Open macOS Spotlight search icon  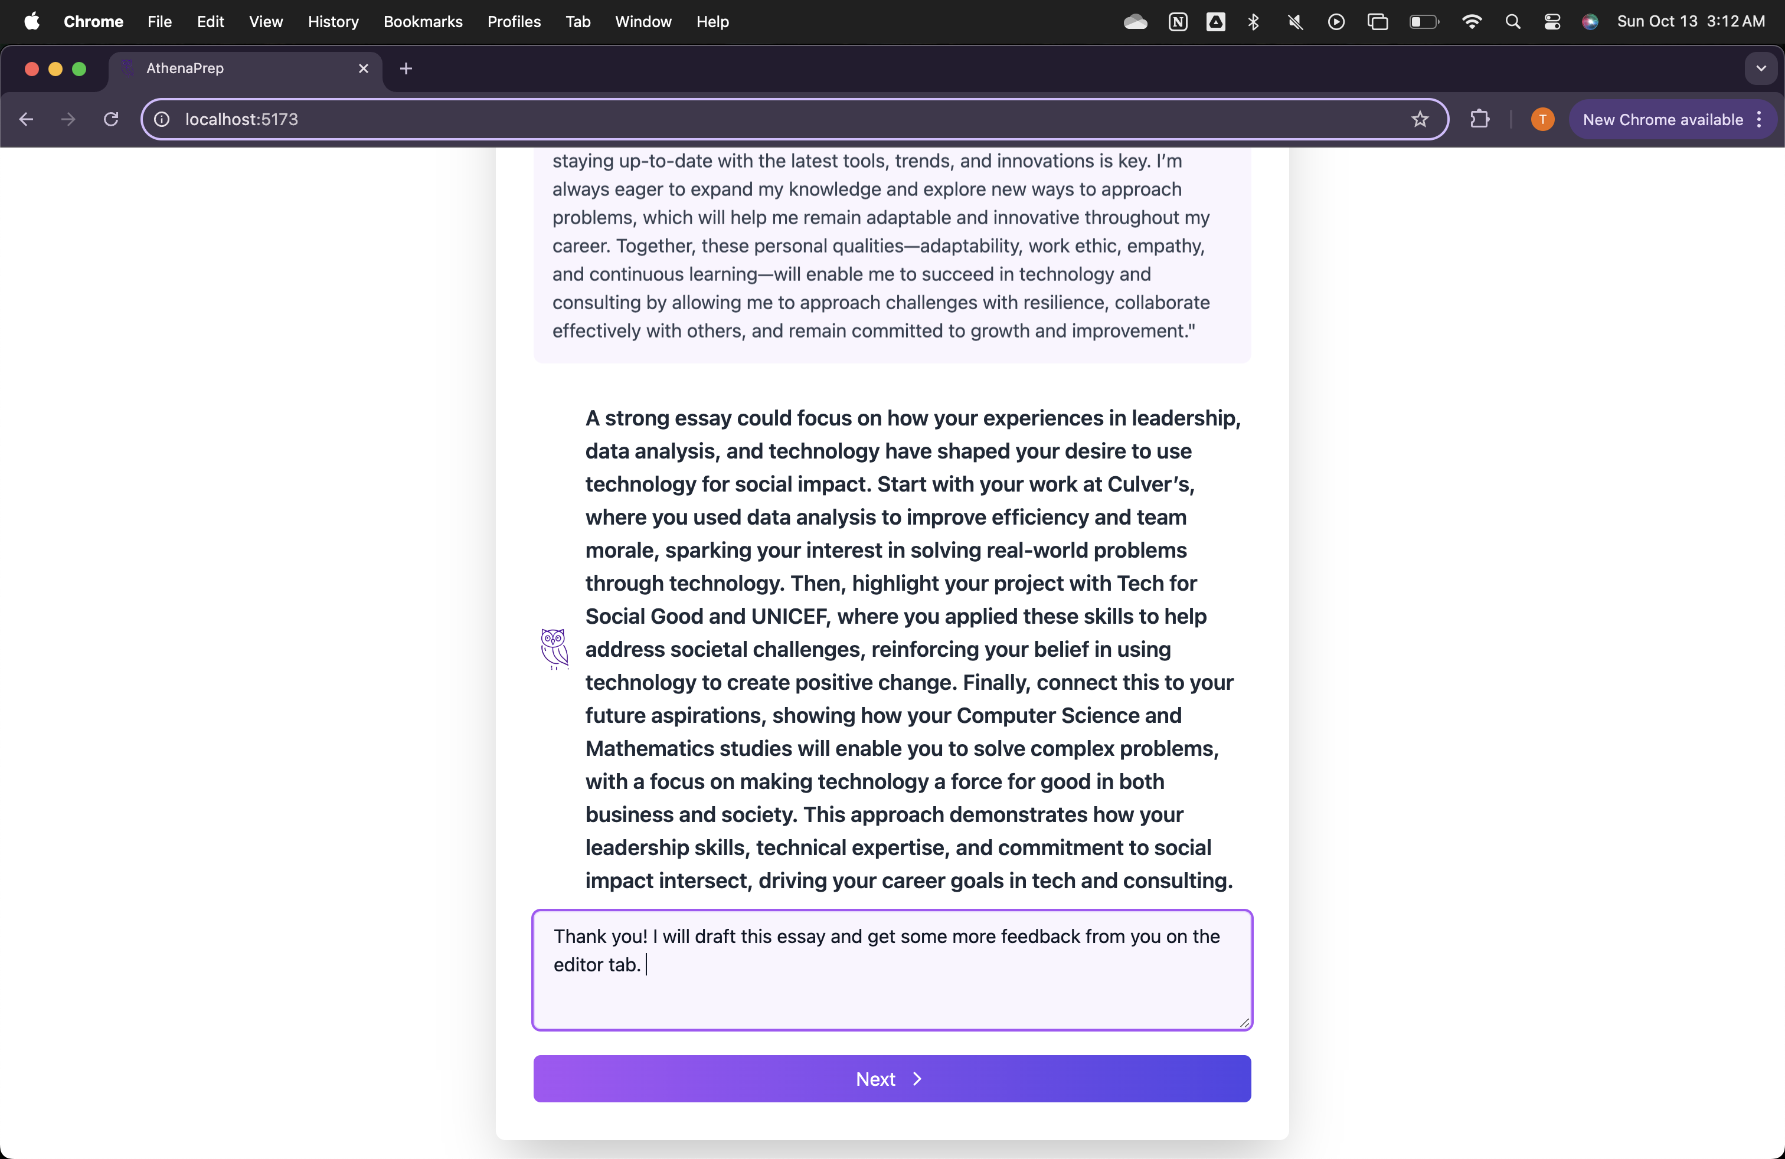(x=1512, y=22)
